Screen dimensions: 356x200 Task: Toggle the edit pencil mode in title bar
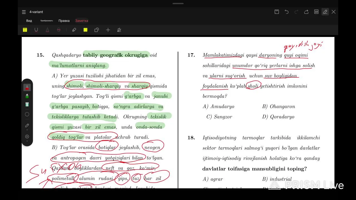coord(325,12)
